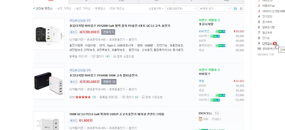
Task: Open the 40개씩 보기 dropdown
Action: pos(215,8)
